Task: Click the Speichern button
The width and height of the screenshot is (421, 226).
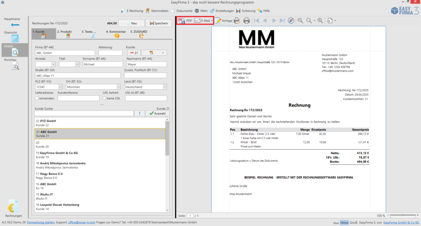Action: click(x=159, y=23)
